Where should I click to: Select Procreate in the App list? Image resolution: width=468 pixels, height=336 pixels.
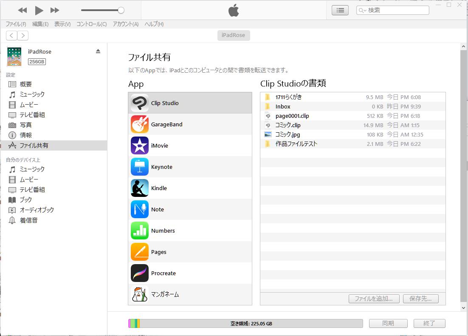[x=190, y=273]
